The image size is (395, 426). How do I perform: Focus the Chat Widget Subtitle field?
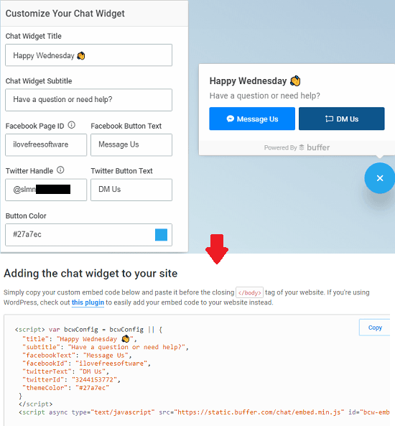pos(88,100)
